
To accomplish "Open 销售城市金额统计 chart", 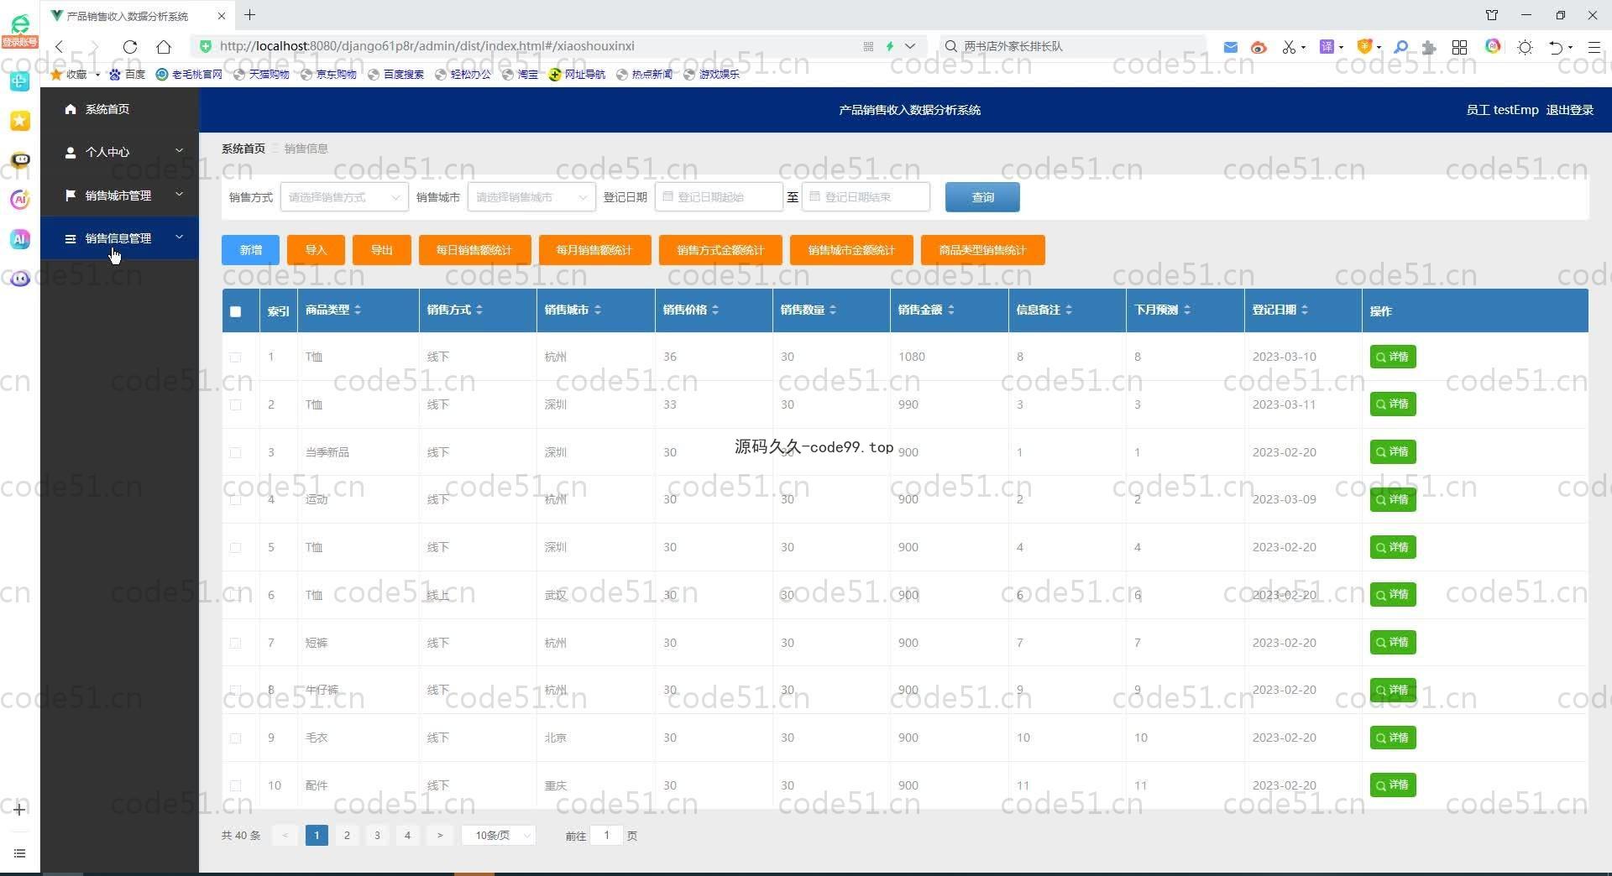I will [851, 250].
